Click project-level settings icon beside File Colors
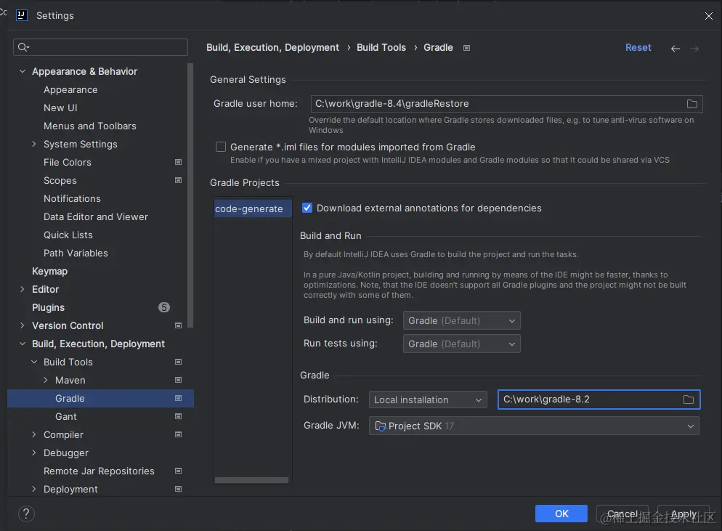The image size is (722, 531). pos(178,162)
